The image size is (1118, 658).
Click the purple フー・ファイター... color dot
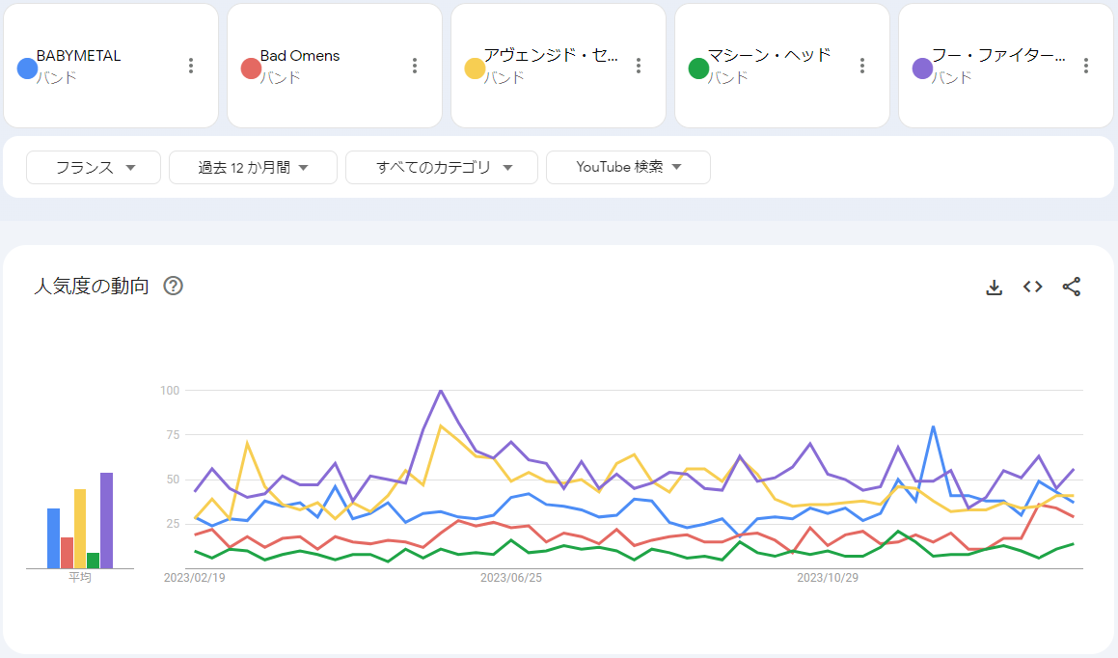tap(922, 69)
